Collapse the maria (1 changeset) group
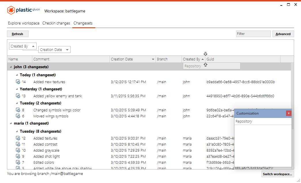Viewport: 301px width, 183px height. tap(11, 123)
